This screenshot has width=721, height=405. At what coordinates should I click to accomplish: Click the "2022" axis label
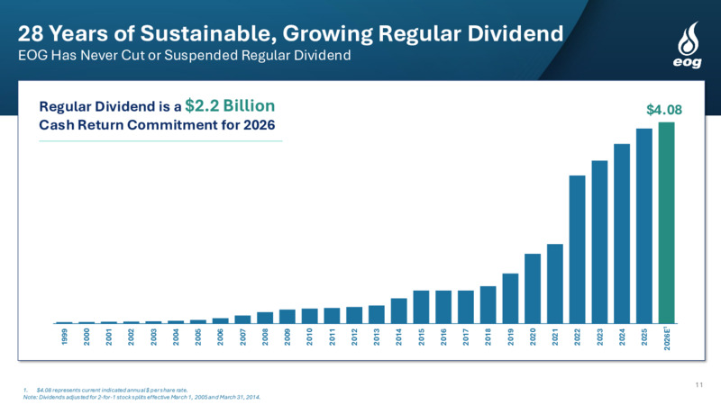[577, 337]
